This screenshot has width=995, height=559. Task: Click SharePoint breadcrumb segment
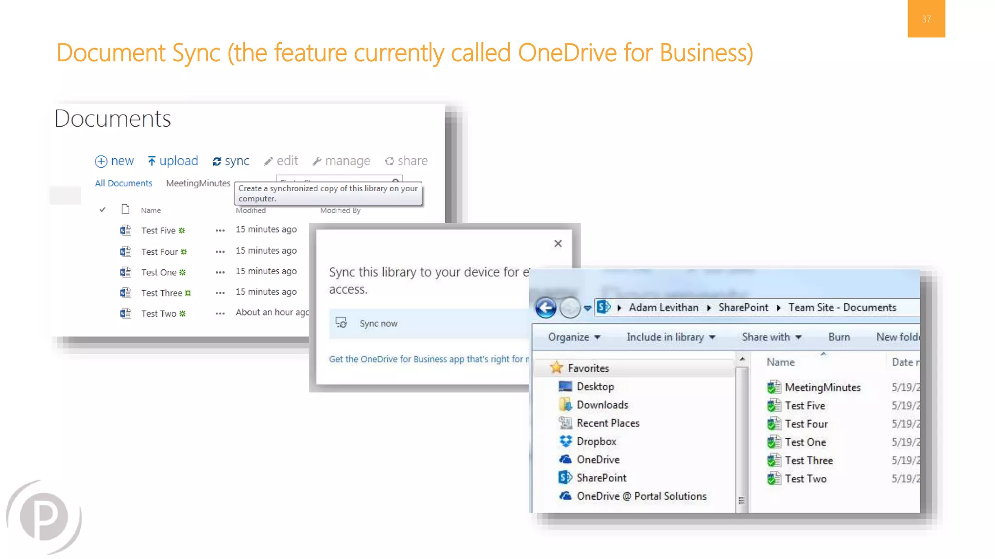(743, 307)
